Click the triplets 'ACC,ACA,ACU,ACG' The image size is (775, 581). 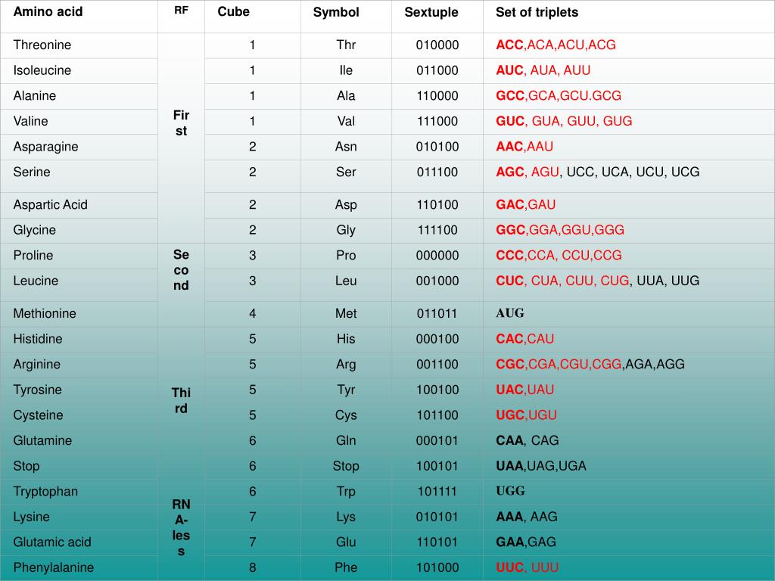[556, 45]
